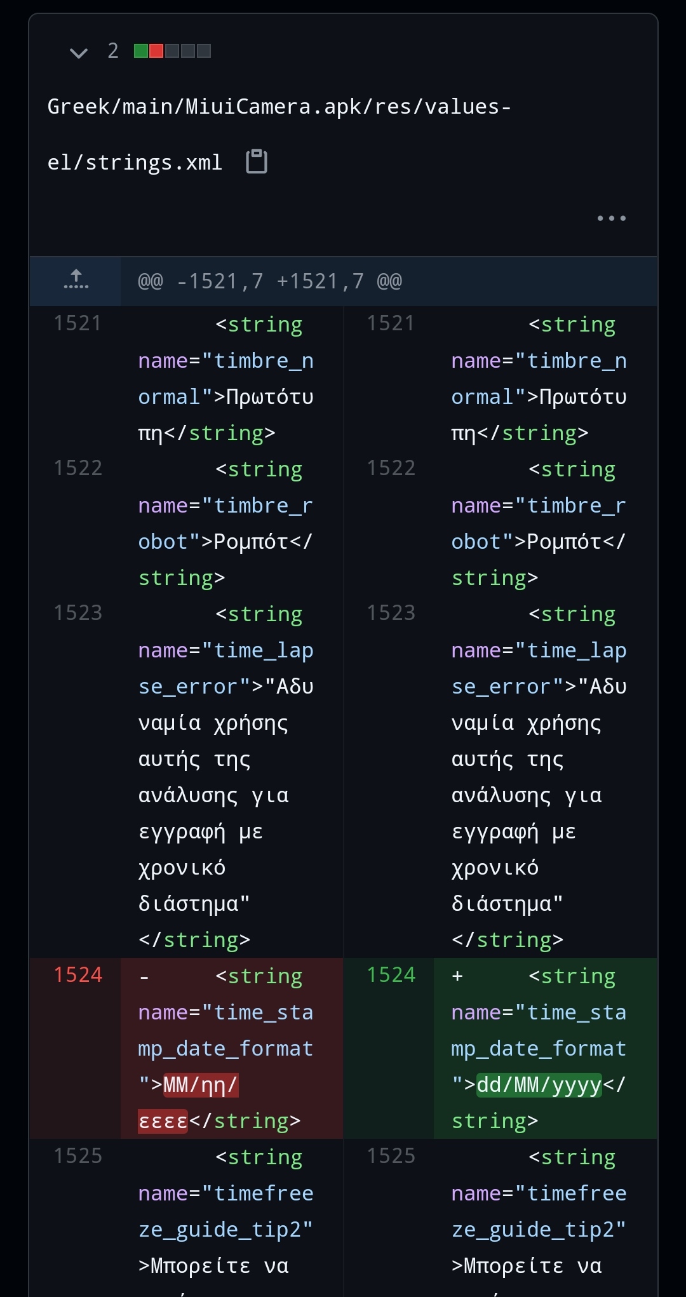
Task: Select the hunk header -1521,7 +1521,7
Action: click(270, 281)
